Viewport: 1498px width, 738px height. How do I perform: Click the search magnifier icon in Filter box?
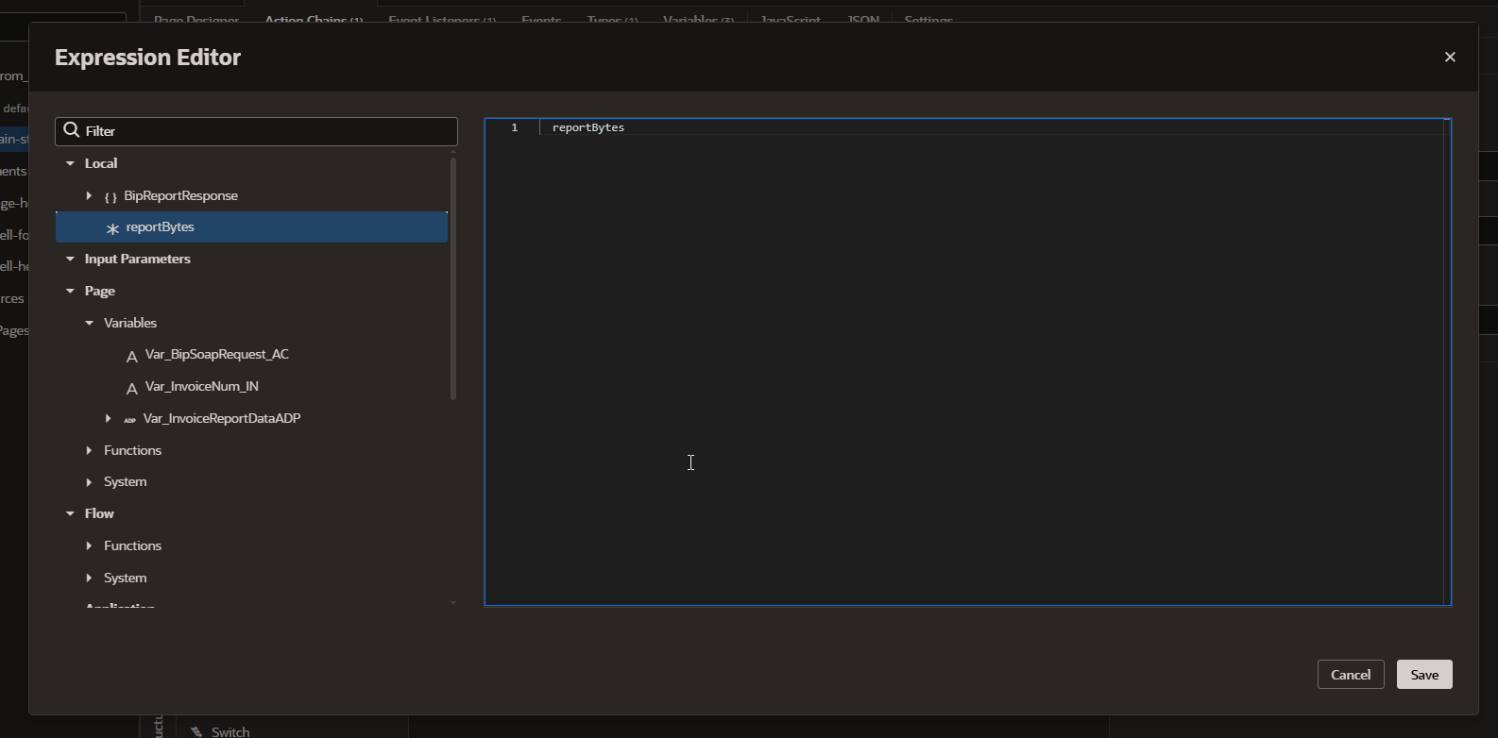(71, 130)
